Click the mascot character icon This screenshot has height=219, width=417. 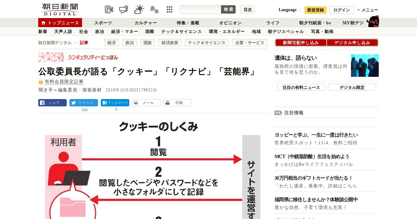(x=373, y=22)
